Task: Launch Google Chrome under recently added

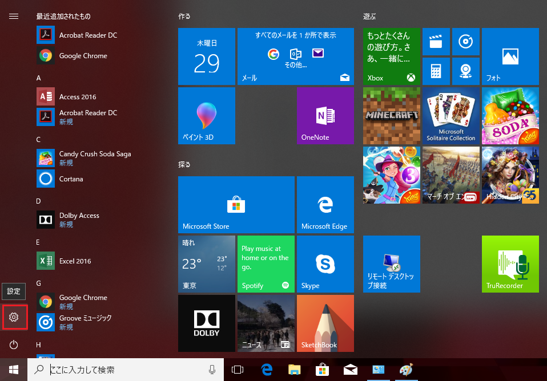Action: (73, 56)
